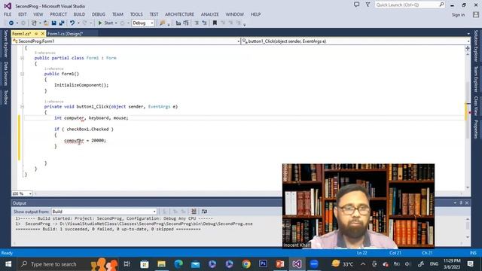
Task: Save the current file with Save icon
Action: tap(53, 23)
